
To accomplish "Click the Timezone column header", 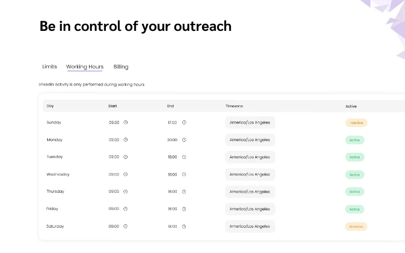I will coord(234,106).
